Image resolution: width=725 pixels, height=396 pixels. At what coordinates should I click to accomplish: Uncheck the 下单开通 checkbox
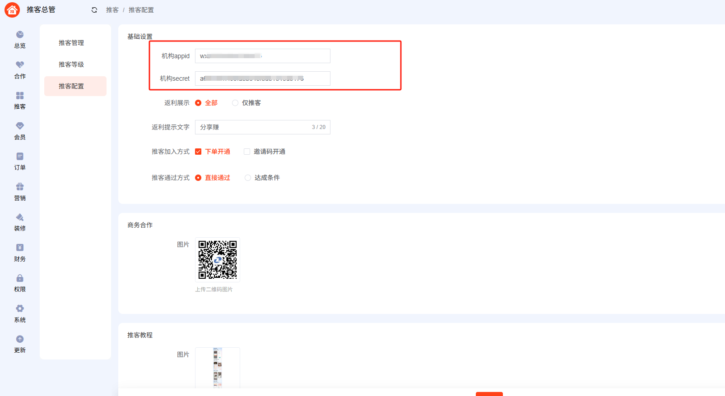coord(198,152)
